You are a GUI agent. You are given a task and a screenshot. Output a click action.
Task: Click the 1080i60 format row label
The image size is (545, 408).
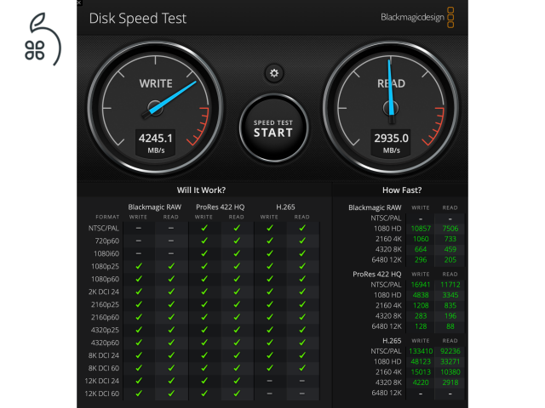pyautogui.click(x=106, y=253)
